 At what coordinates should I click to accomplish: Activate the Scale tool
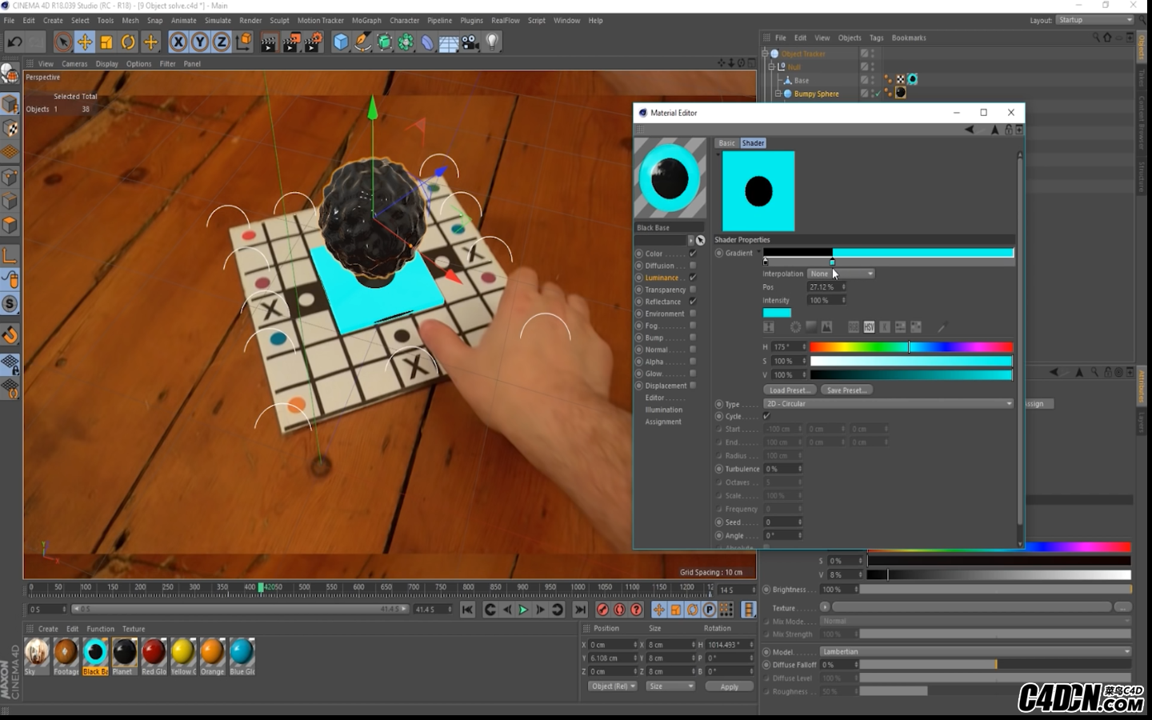point(106,42)
